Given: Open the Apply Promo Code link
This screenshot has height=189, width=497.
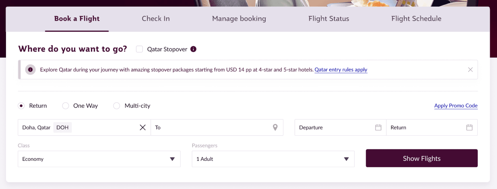Looking at the screenshot, I should coord(456,106).
